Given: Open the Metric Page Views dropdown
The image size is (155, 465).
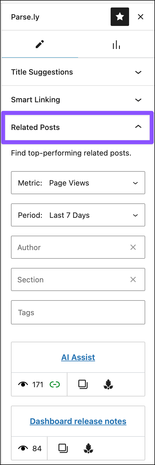Looking at the screenshot, I should coord(78,183).
